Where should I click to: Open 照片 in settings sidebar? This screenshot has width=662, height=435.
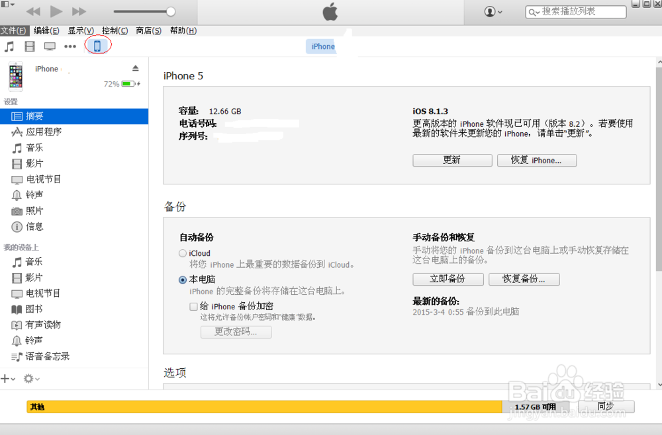74,211
